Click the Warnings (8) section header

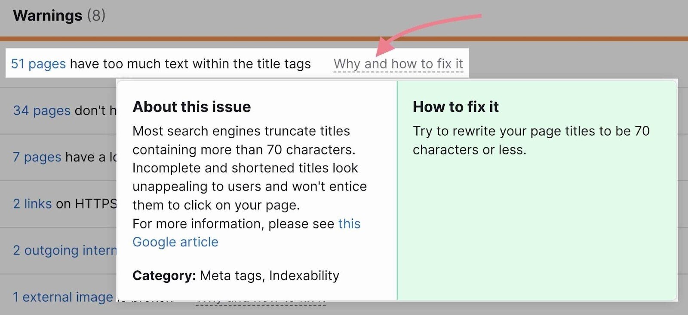tap(57, 15)
